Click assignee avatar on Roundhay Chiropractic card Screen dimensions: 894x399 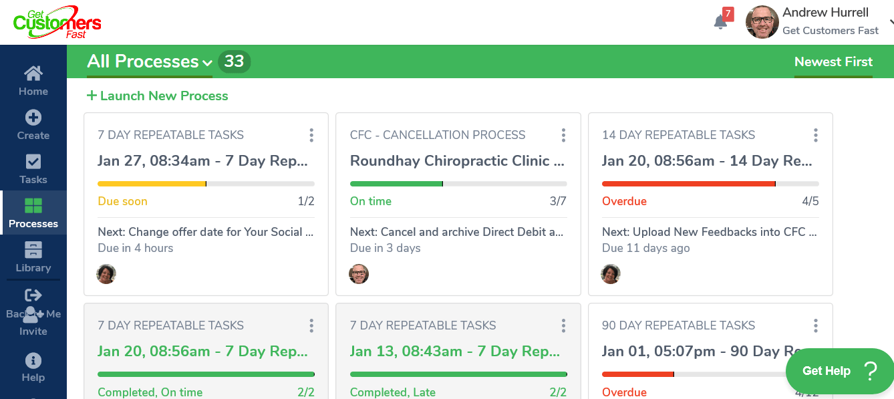click(x=359, y=274)
